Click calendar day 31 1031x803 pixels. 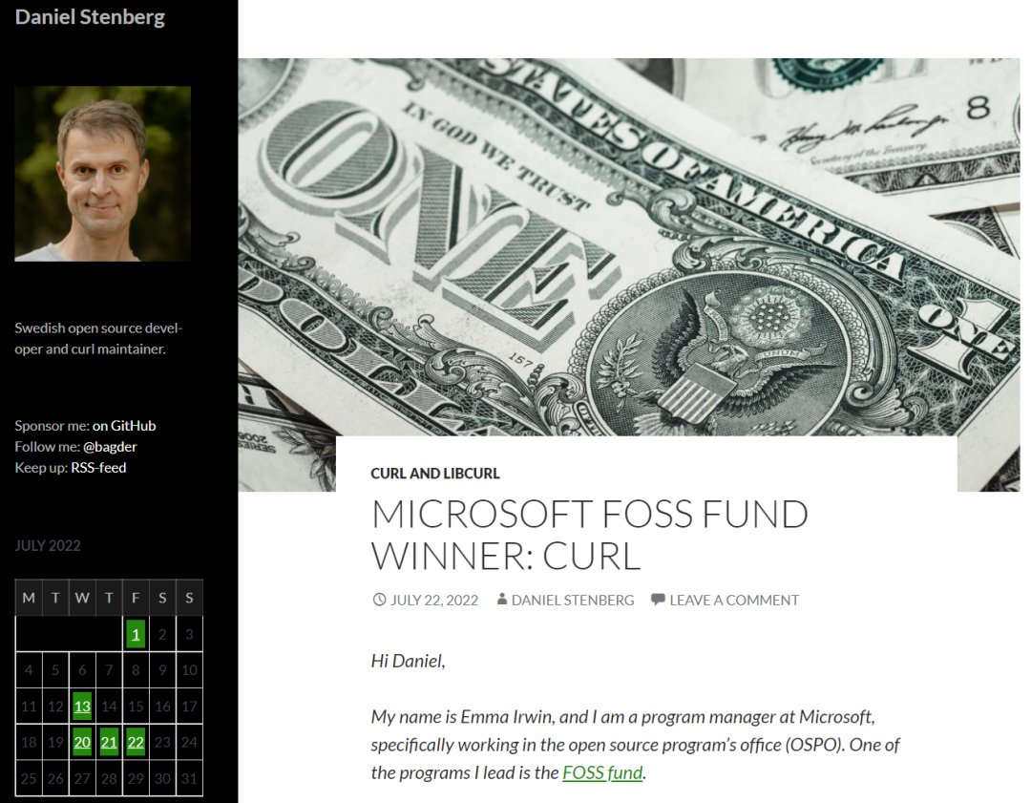[x=189, y=779]
